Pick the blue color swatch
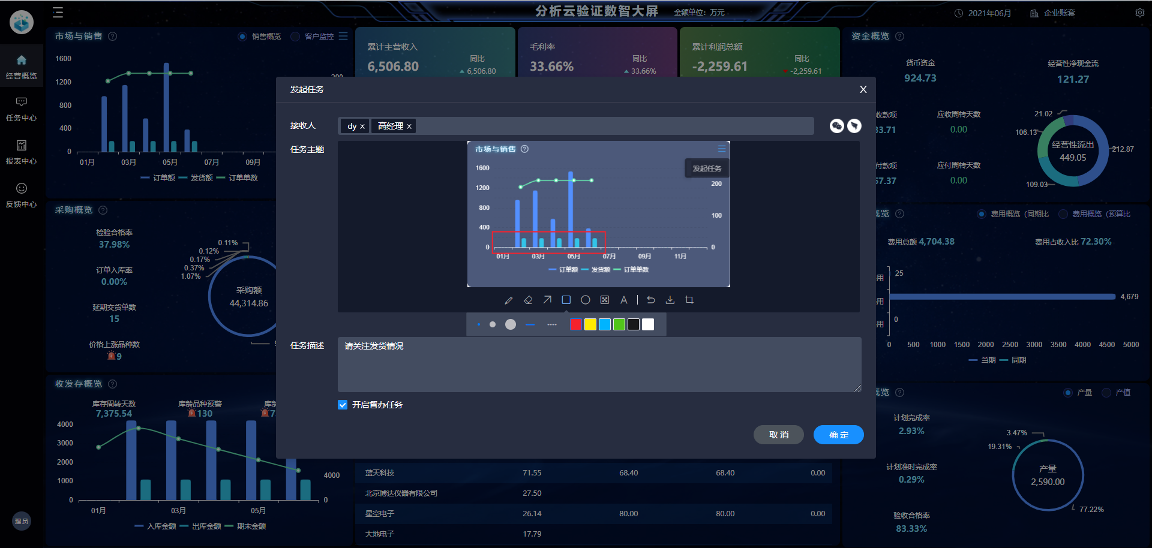Image resolution: width=1152 pixels, height=548 pixels. point(605,324)
